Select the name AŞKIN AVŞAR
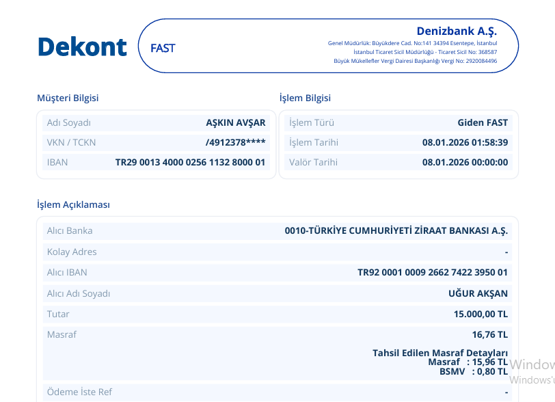The image size is (555, 402). click(235, 122)
